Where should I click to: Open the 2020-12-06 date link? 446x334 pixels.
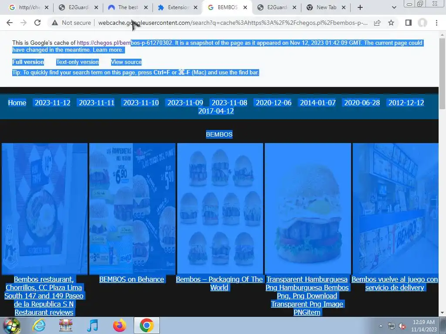274,103
